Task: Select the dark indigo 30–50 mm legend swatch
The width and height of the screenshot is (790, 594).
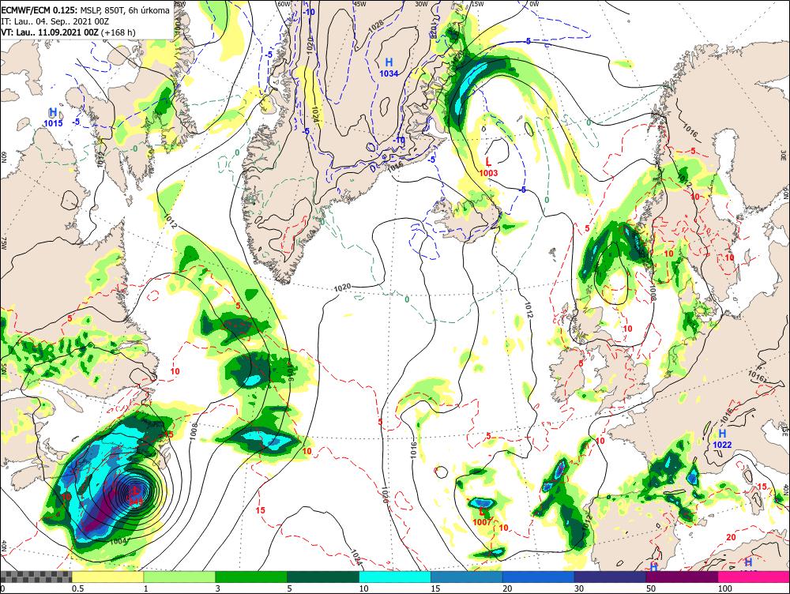Action: point(610,577)
